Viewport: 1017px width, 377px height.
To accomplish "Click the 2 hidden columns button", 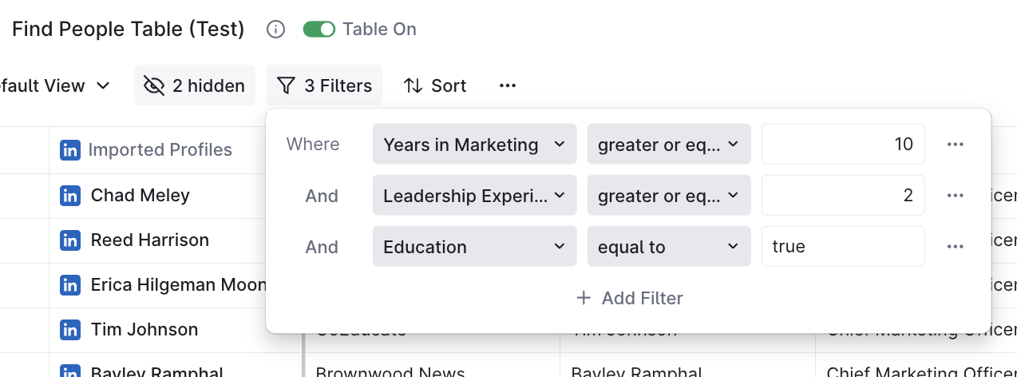I will pyautogui.click(x=194, y=85).
